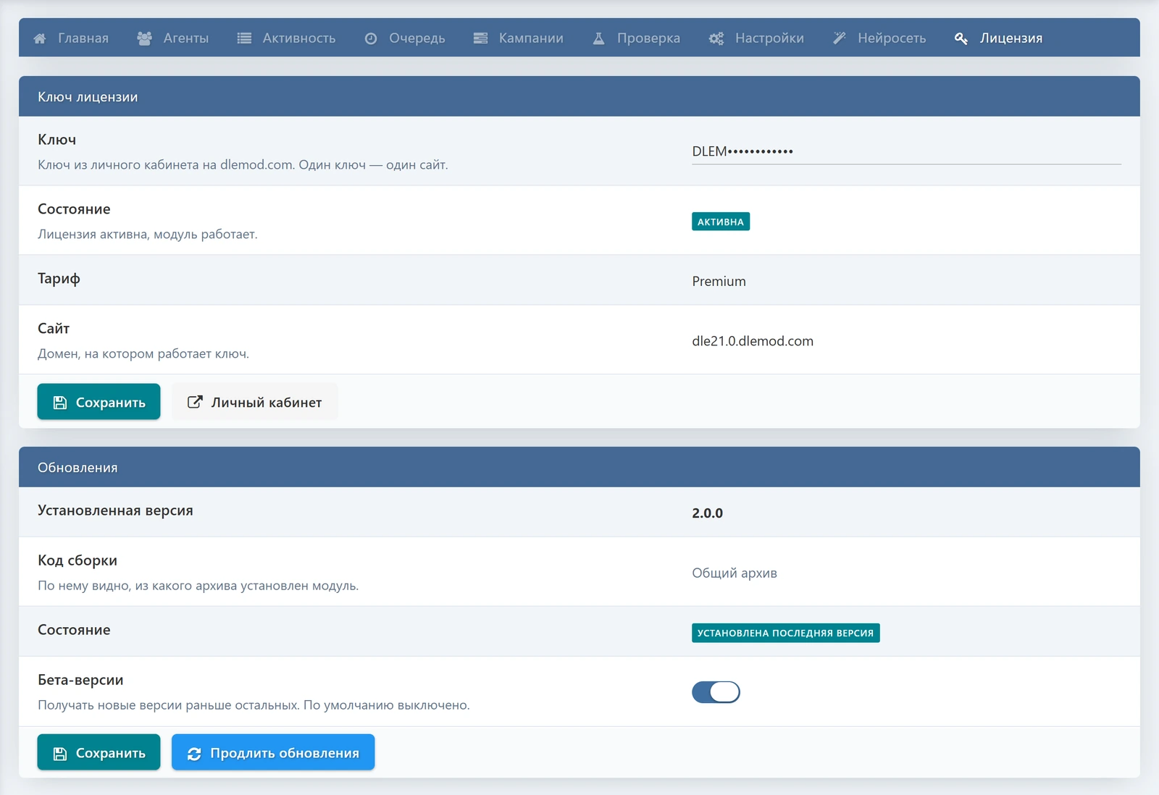Switch to the Активность tab
1159x795 pixels.
(x=287, y=38)
